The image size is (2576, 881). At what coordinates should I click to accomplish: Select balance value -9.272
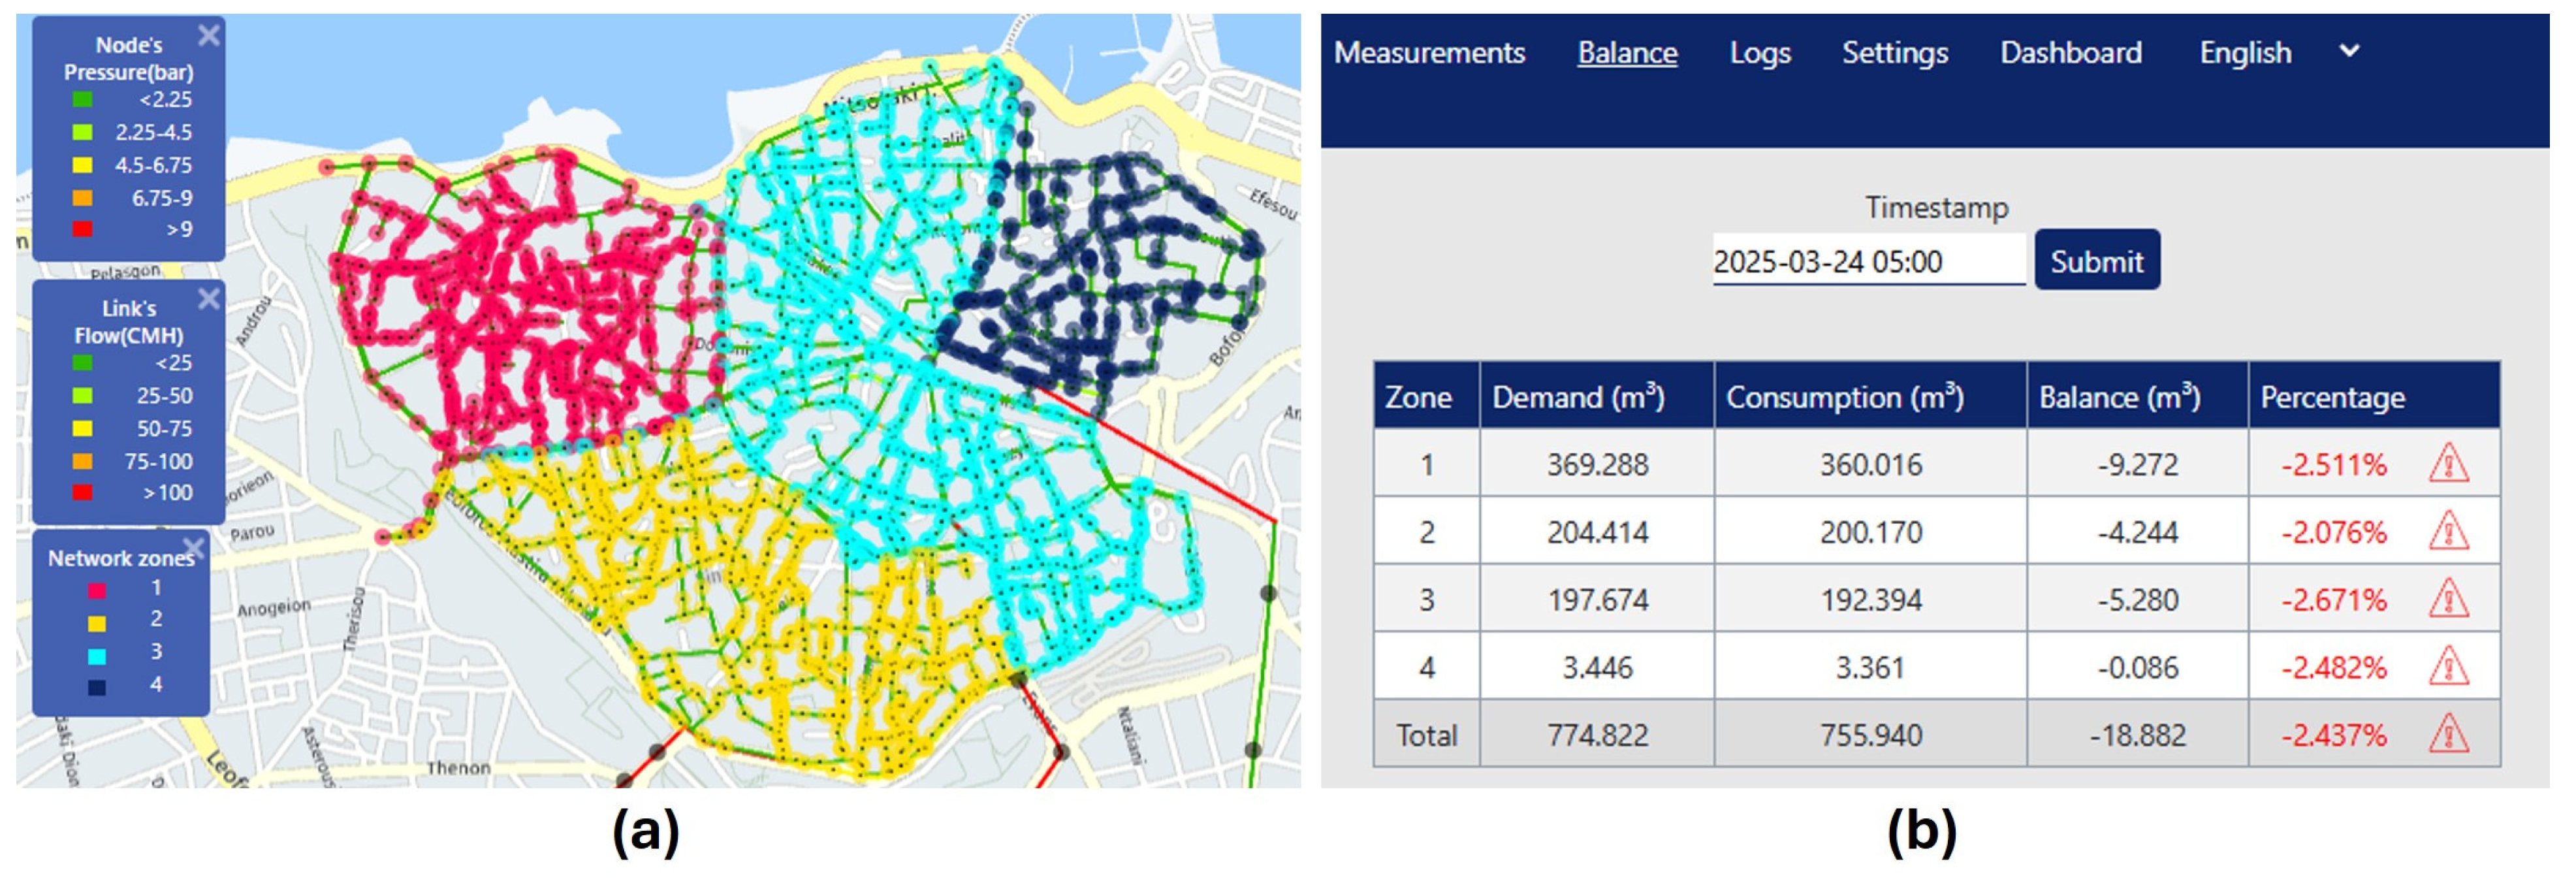pos(2137,464)
